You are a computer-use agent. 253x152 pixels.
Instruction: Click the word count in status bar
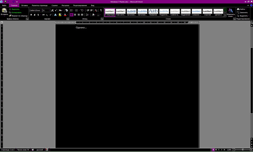coord(23,150)
